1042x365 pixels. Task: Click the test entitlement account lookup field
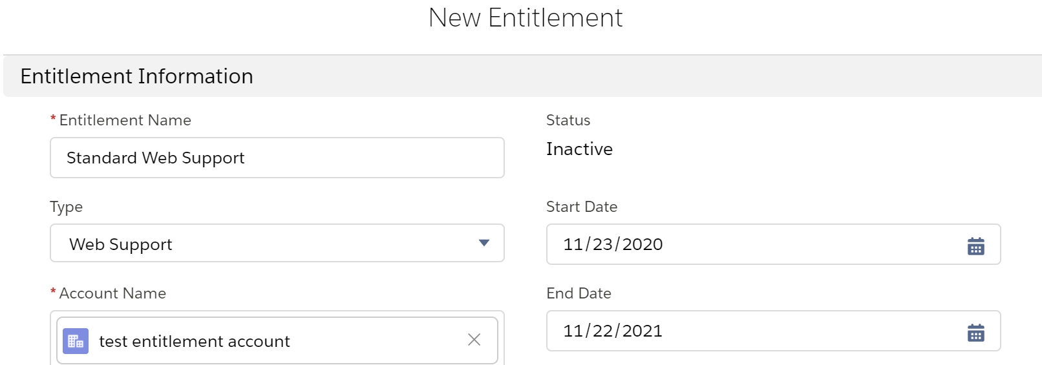(x=277, y=340)
